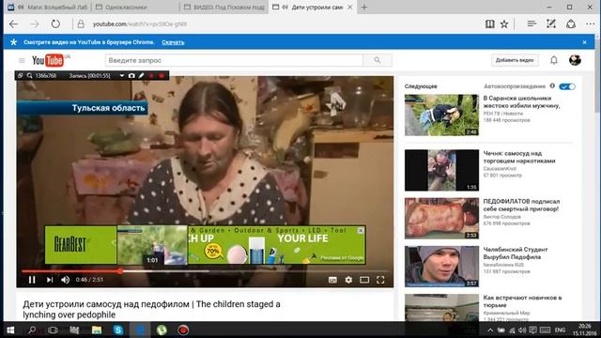The width and height of the screenshot is (601, 338).
Task: Go to YouTube home via logo
Action: pos(48,60)
